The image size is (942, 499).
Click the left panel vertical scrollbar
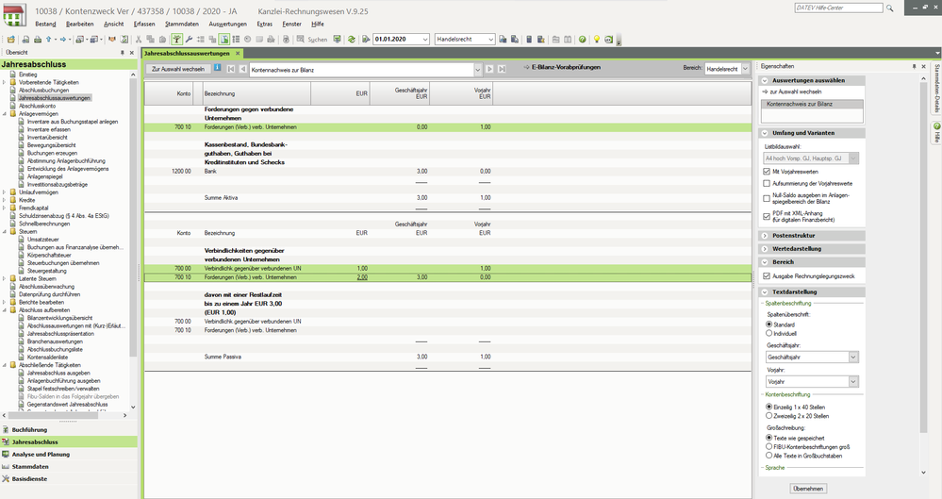coord(133,241)
